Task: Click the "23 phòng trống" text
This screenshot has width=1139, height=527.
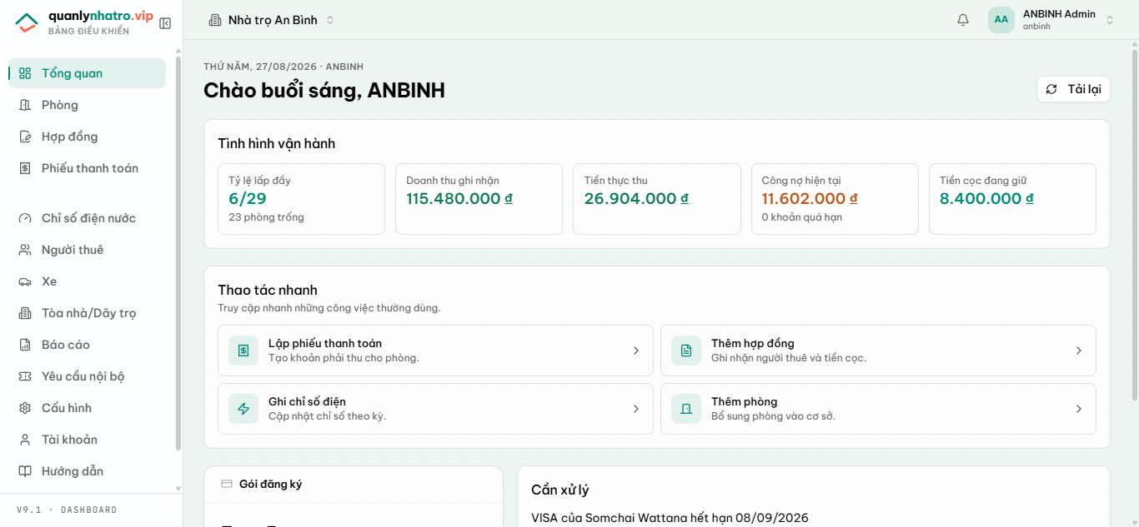Action: click(x=266, y=217)
